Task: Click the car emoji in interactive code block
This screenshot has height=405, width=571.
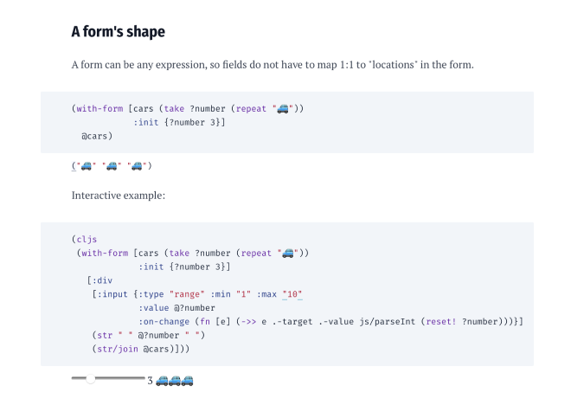Action: tap(287, 253)
